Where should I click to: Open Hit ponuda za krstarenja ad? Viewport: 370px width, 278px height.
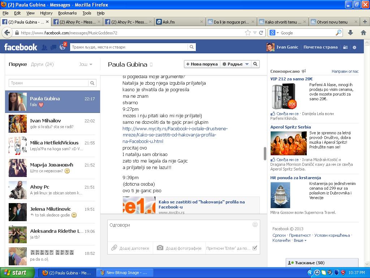click(x=296, y=177)
